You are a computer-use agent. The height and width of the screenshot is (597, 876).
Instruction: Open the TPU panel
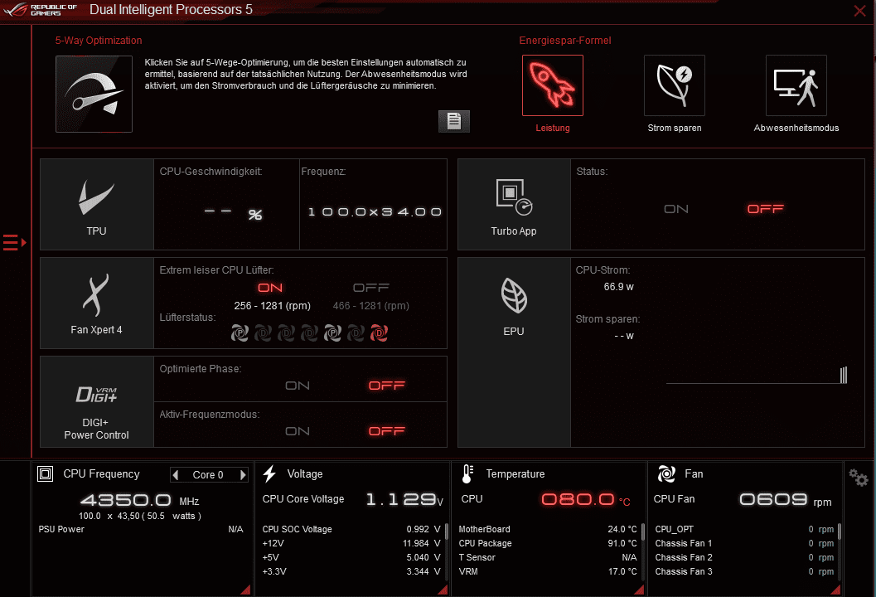click(97, 205)
